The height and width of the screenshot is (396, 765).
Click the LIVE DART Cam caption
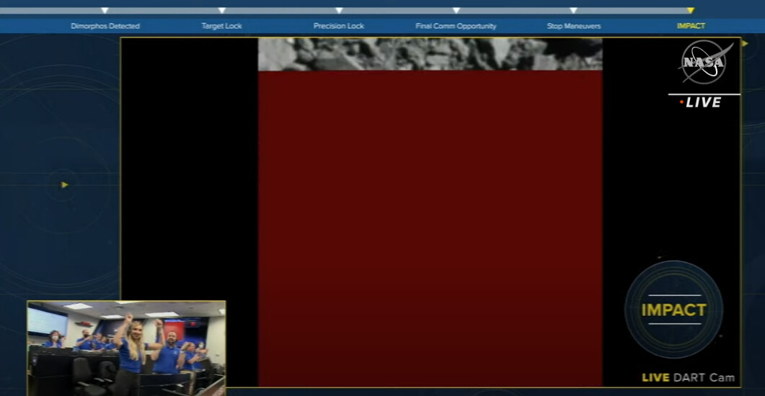click(x=688, y=377)
